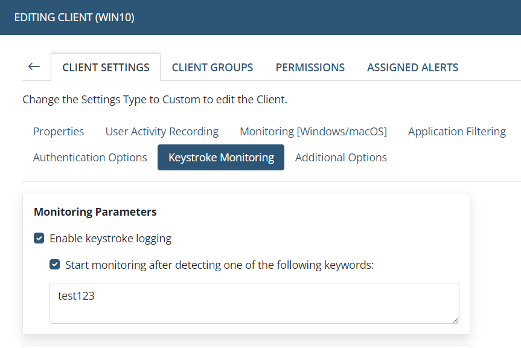Click the keywords box containing test123

(254, 303)
